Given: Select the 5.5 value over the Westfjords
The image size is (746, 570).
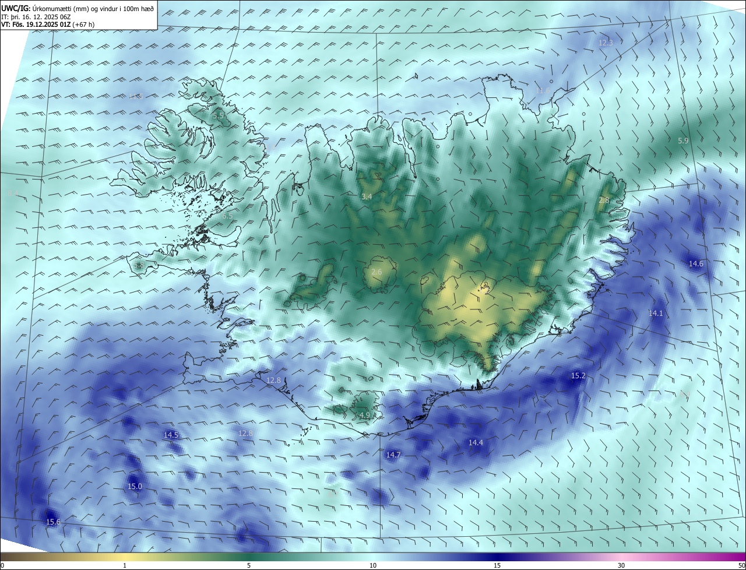Looking at the screenshot, I should pos(219,115).
